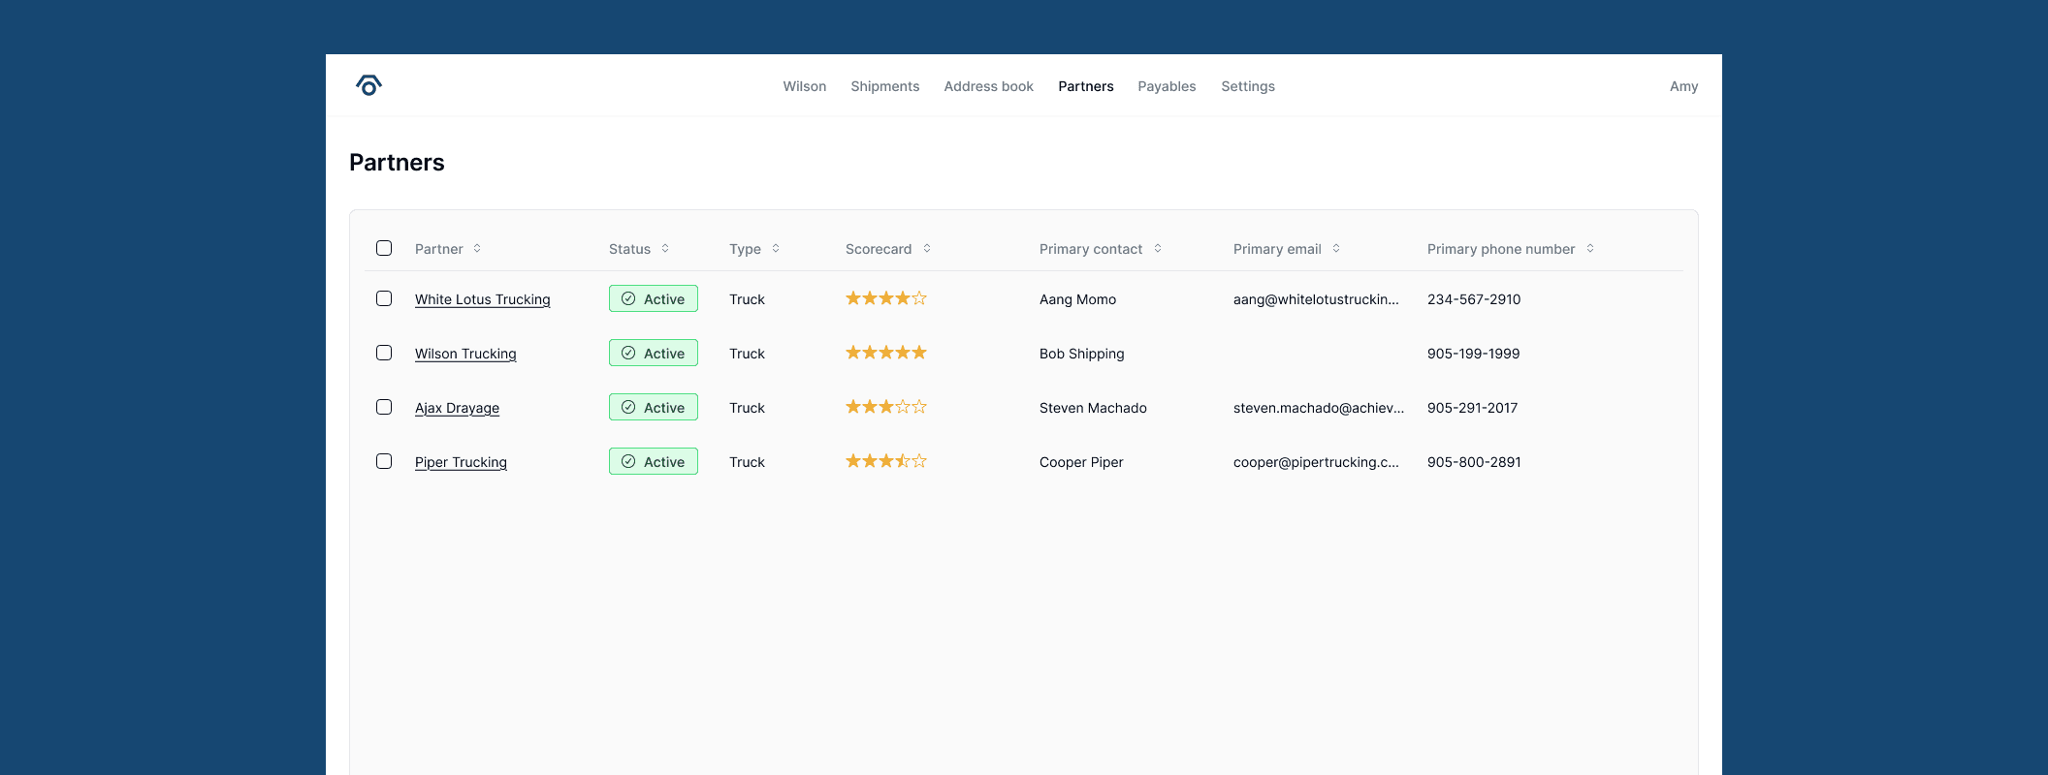Open the Address book page

[989, 86]
